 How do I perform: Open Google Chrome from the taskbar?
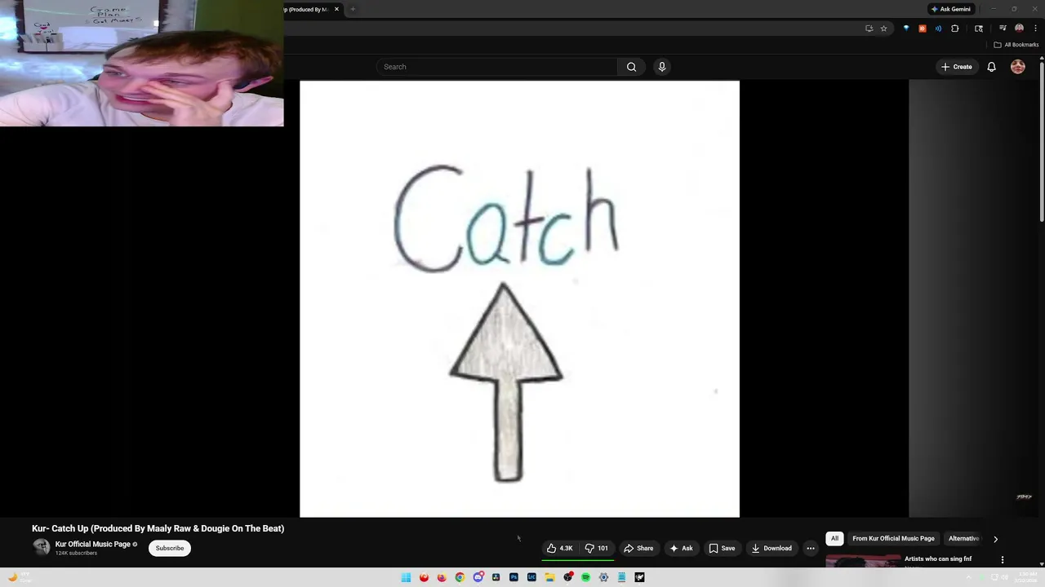[460, 577]
